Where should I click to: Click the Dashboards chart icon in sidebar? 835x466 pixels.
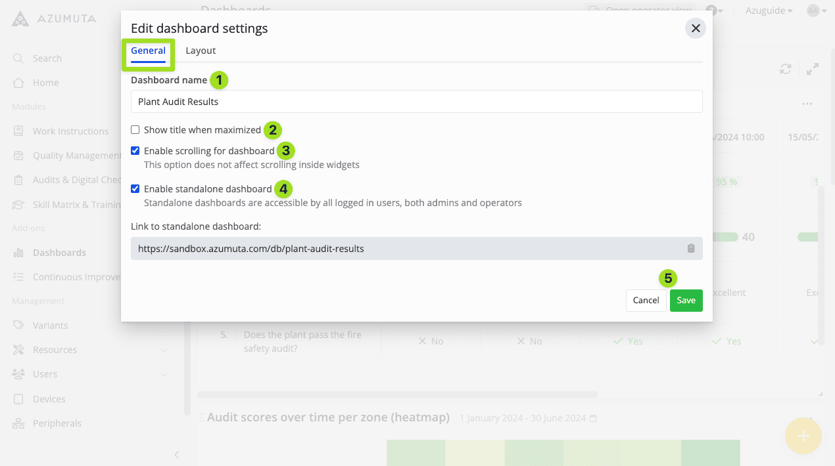[18, 253]
